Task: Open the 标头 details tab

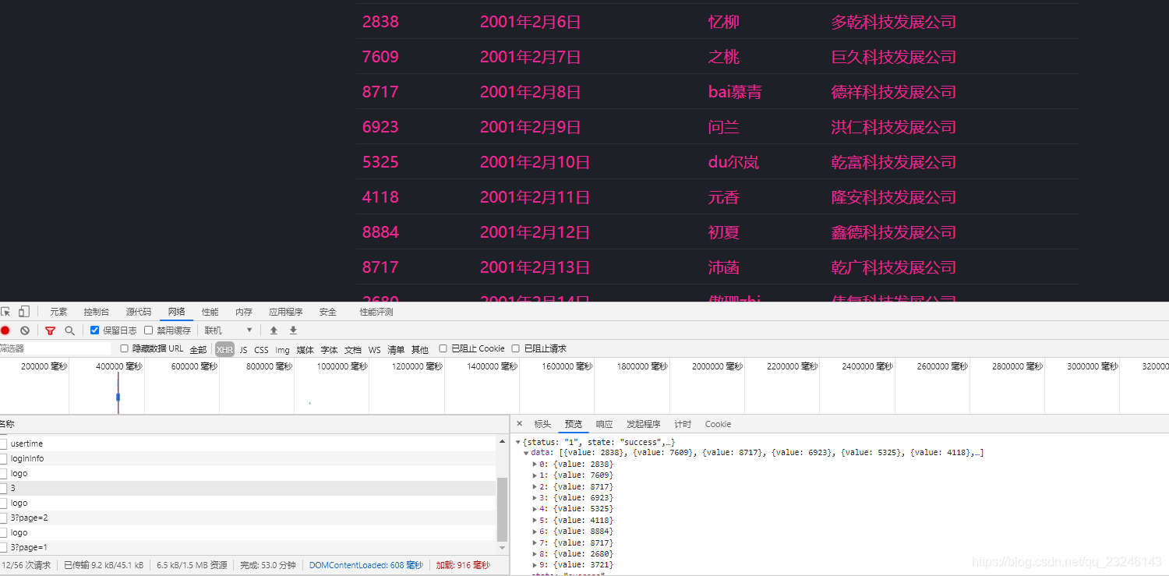Action: coord(542,424)
